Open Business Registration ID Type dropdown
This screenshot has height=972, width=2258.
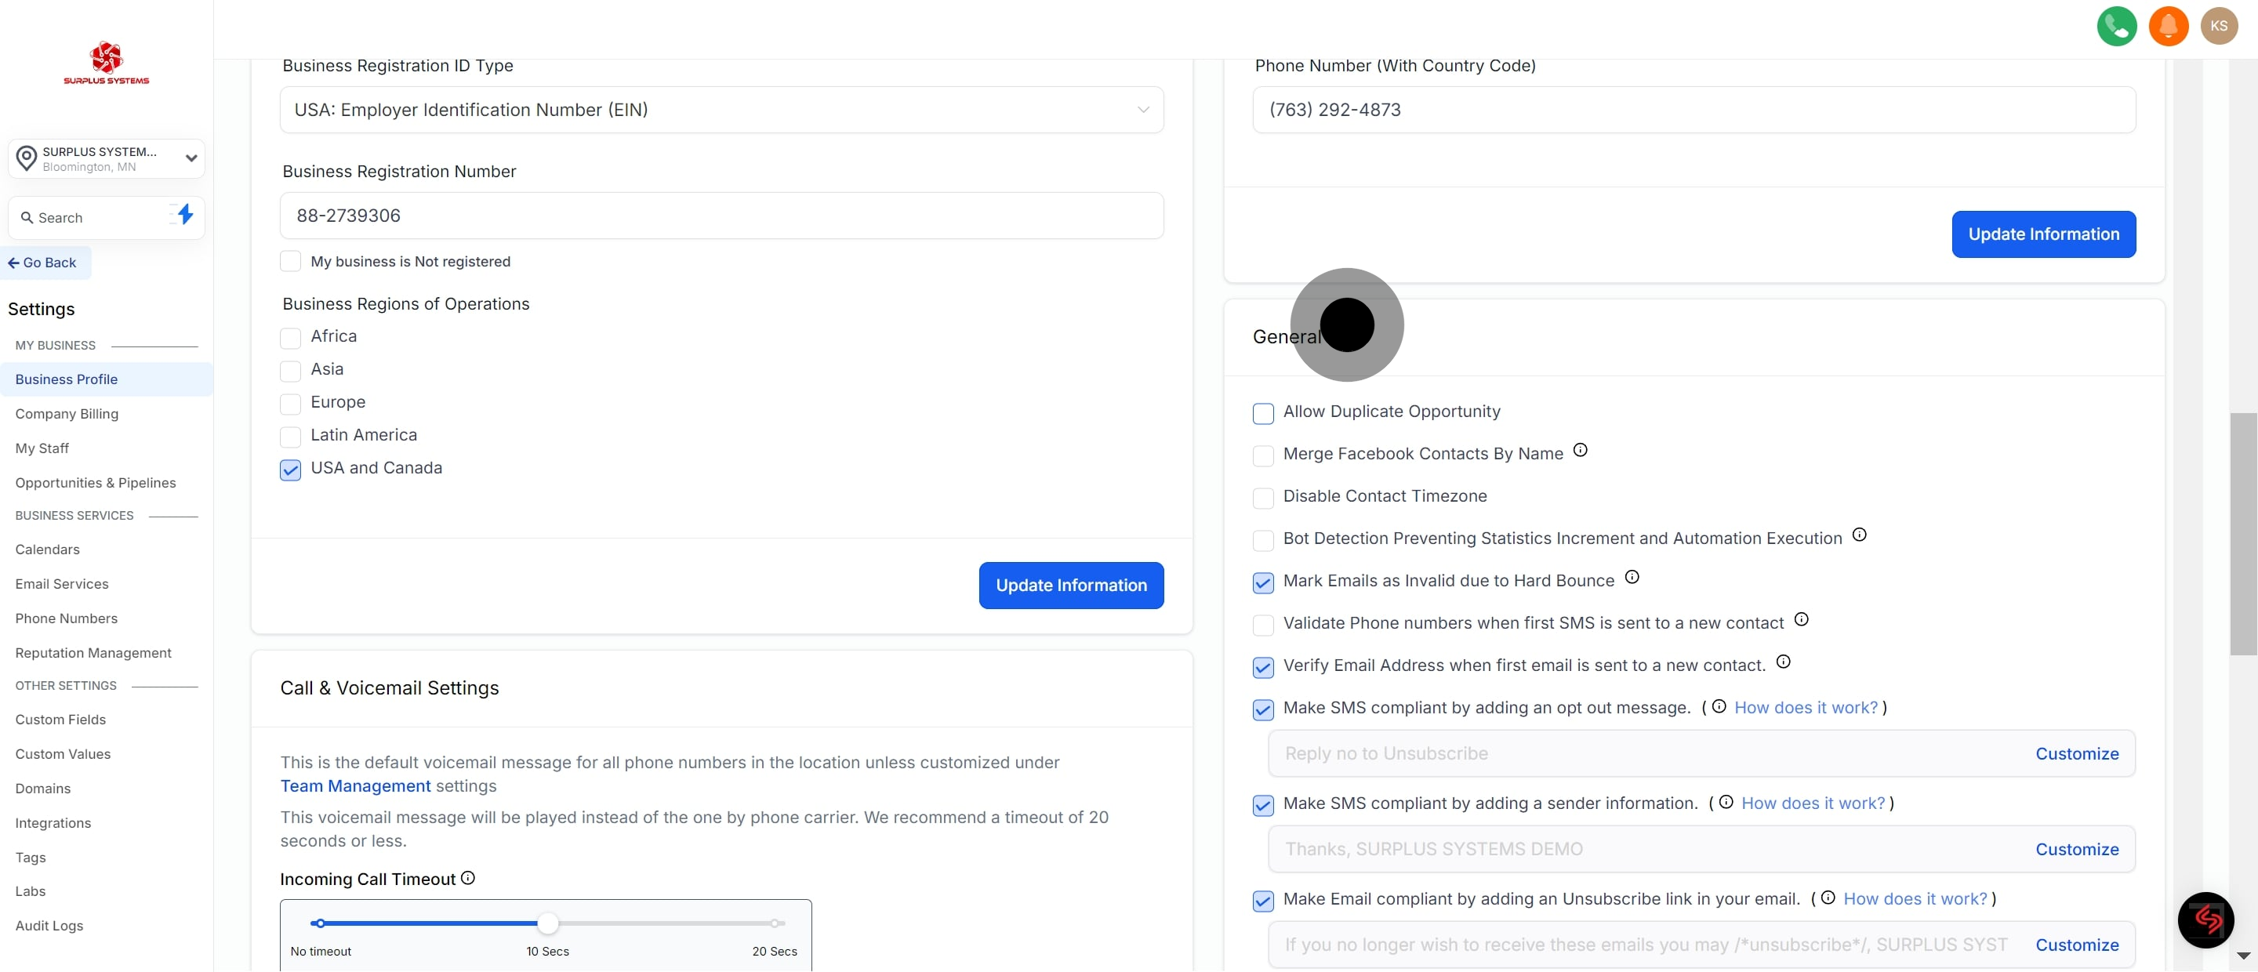tap(721, 111)
